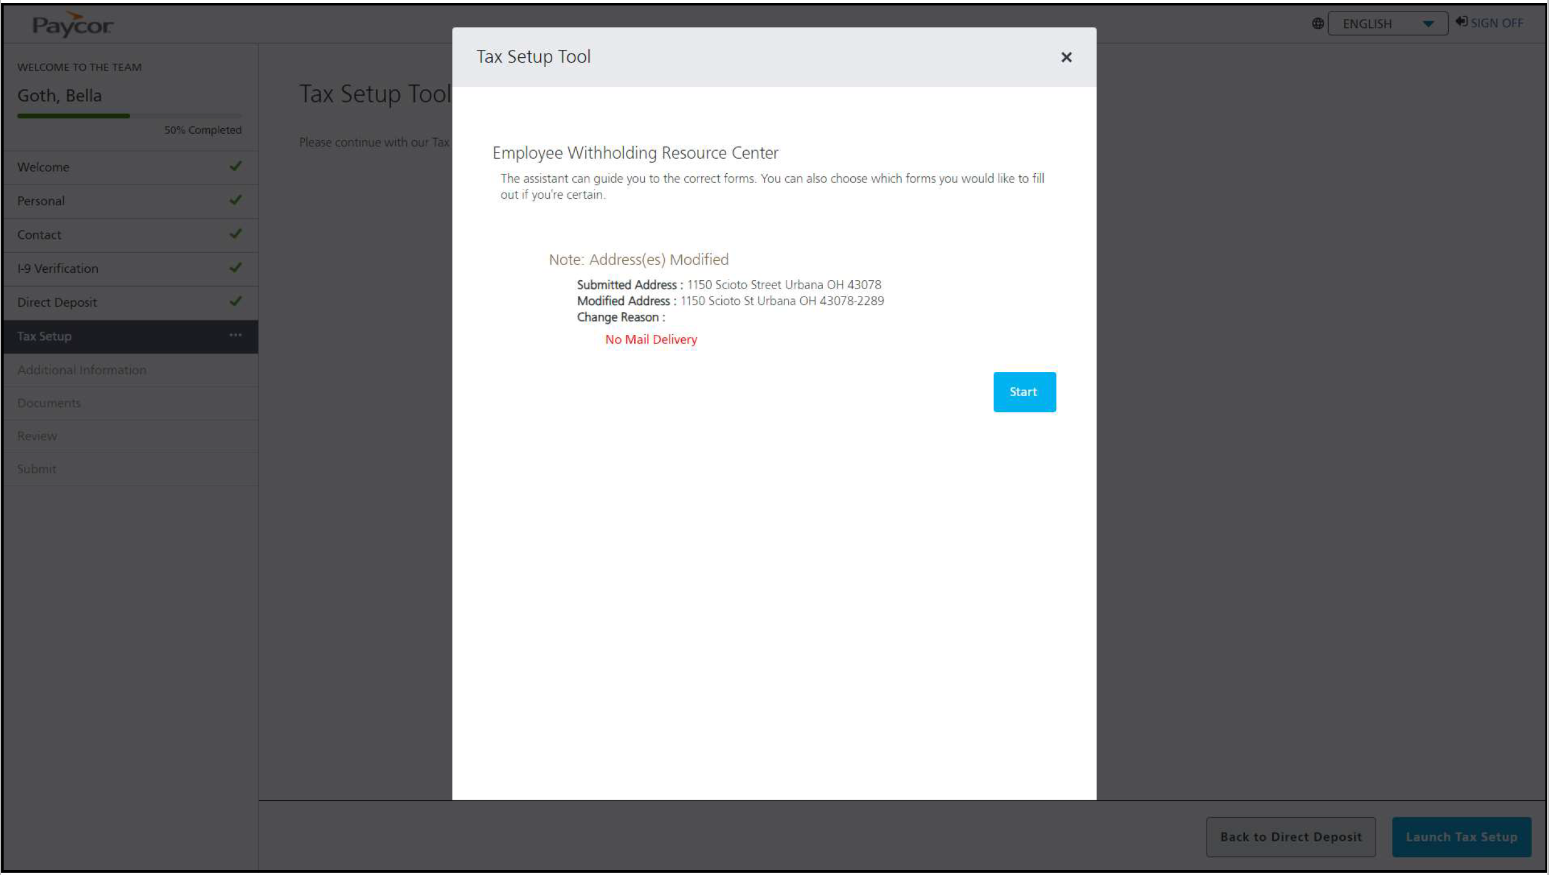1549x875 pixels.
Task: Click the 50% completed progress bar
Action: (129, 115)
